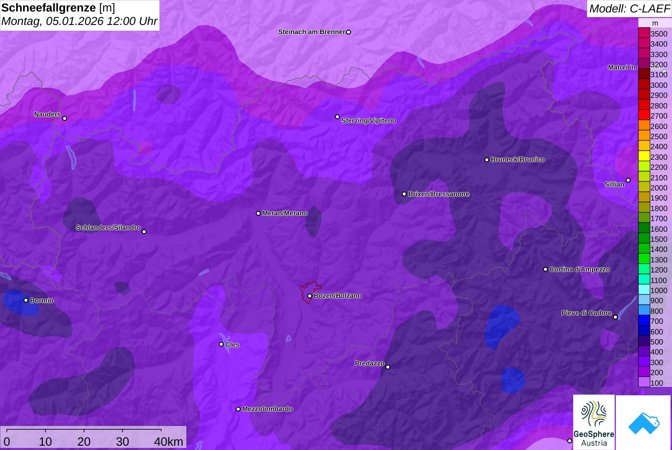Click the Cles location dot
The height and width of the screenshot is (450, 672).
click(221, 344)
